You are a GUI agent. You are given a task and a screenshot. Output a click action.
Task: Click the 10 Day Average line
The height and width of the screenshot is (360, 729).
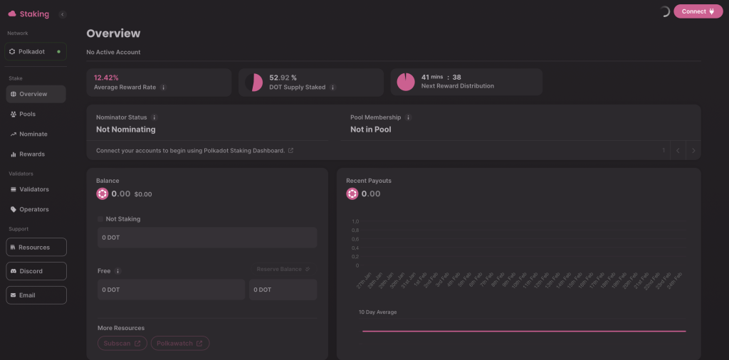click(524, 332)
